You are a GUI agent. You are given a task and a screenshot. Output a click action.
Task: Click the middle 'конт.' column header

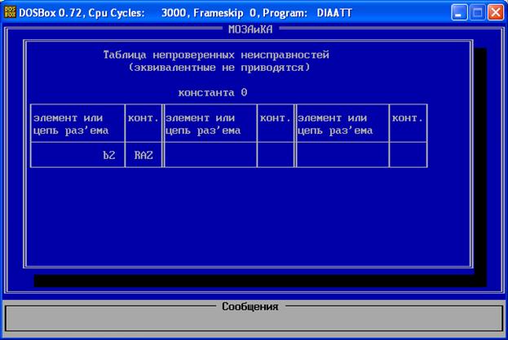coord(276,118)
